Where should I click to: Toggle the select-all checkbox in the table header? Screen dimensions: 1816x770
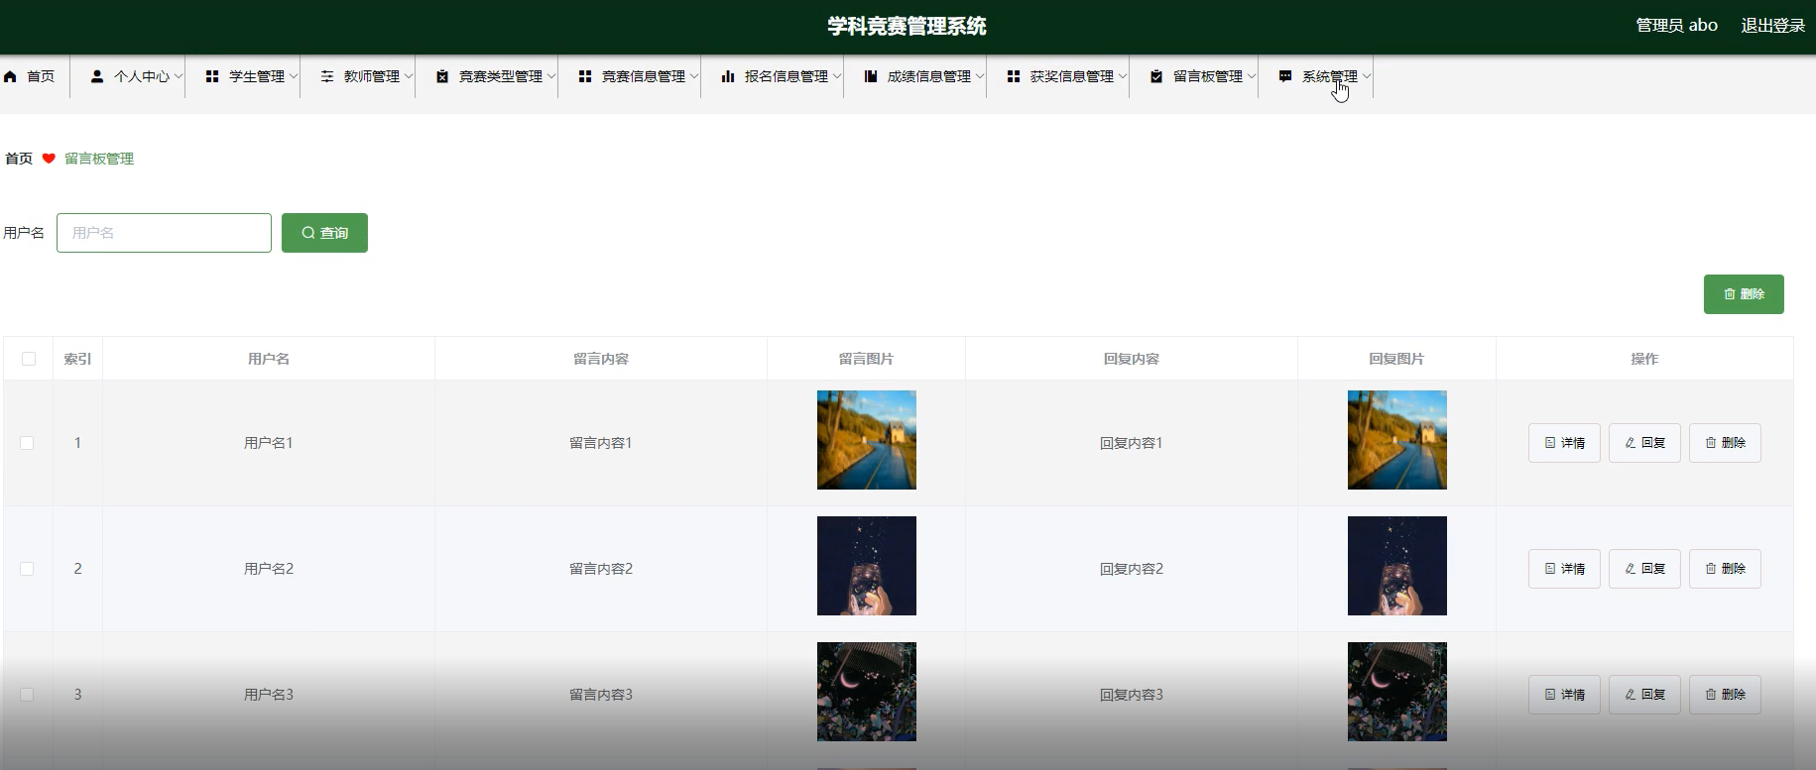click(29, 359)
